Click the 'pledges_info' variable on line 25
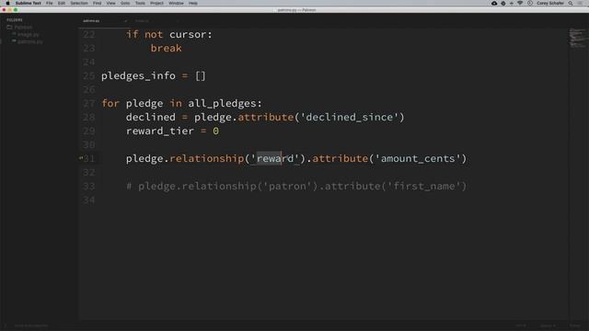This screenshot has height=331, width=589. pos(138,75)
